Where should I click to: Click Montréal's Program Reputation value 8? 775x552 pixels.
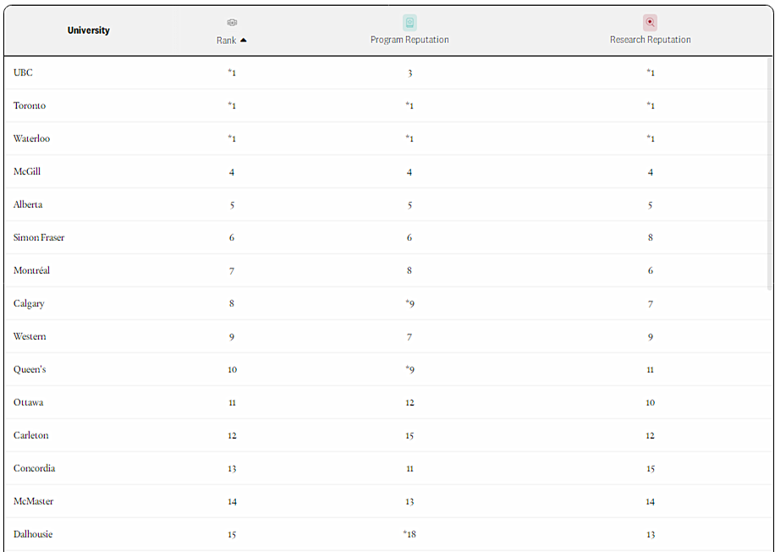point(409,271)
